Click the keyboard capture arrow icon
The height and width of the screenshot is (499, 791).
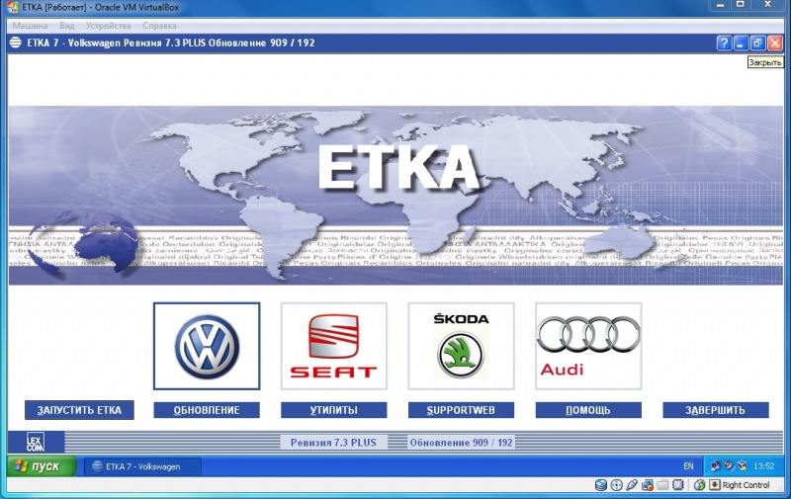coord(715,485)
